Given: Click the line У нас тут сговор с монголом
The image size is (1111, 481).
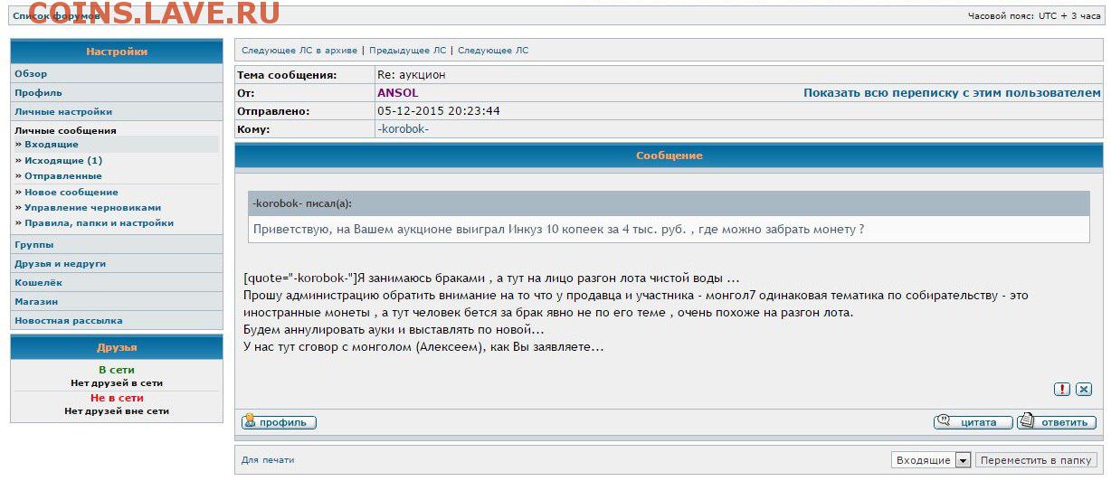Looking at the screenshot, I should (423, 347).
